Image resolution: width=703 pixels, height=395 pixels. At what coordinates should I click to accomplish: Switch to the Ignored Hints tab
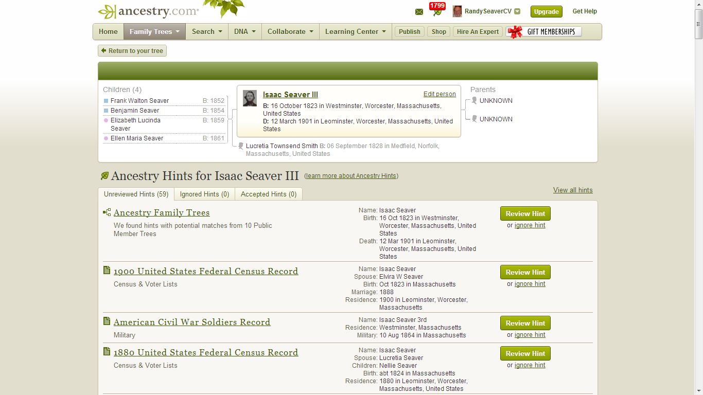[204, 194]
